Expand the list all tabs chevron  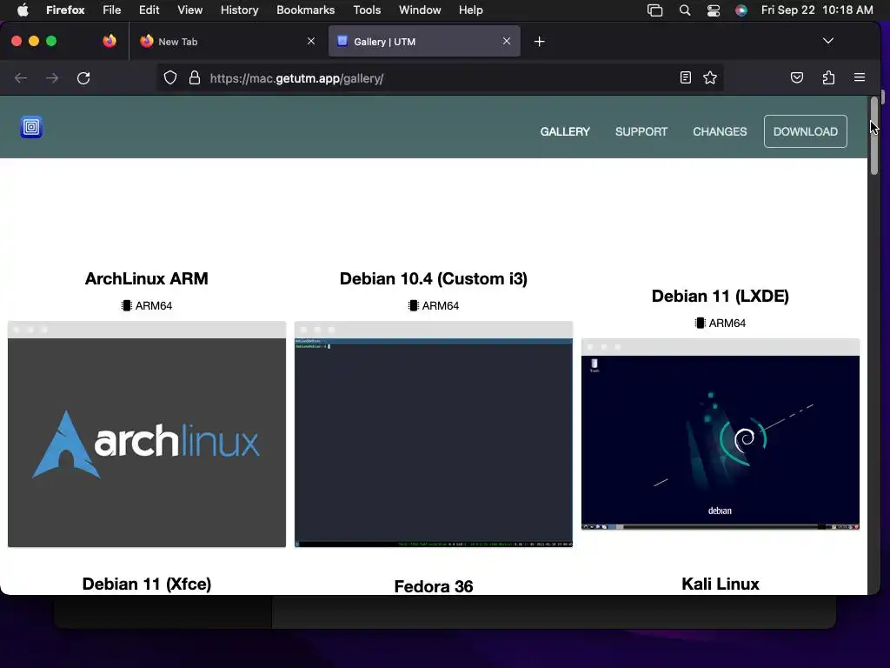click(x=828, y=41)
